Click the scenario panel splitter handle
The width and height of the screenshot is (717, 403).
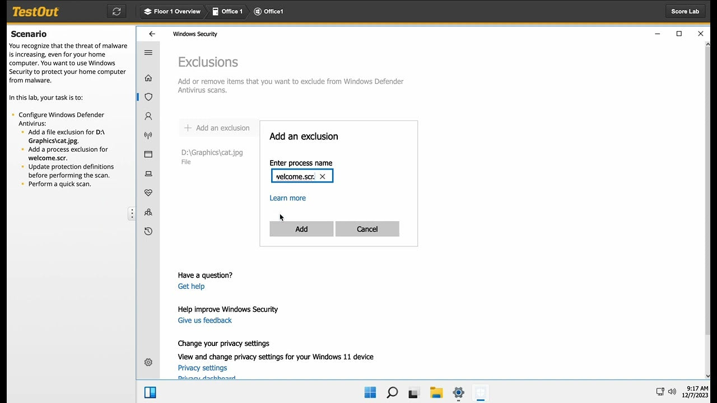132,213
